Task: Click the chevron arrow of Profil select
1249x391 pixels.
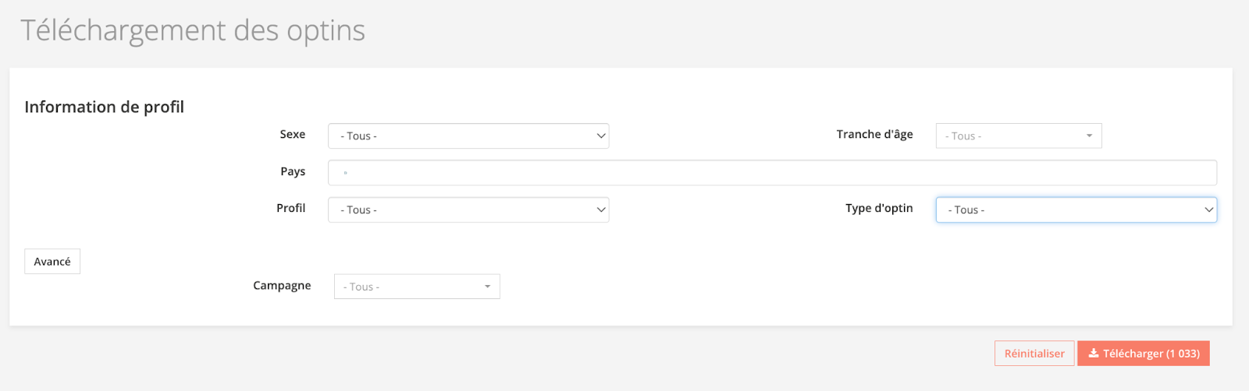Action: coord(600,210)
